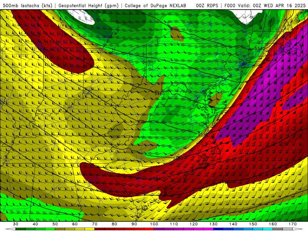Click the 50 label on the colorbar
The image size is (308, 231).
pos(55,224)
